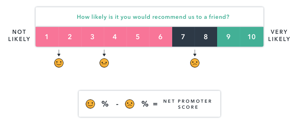
Task: Click the smiling face in the formula box
Action: click(90, 104)
